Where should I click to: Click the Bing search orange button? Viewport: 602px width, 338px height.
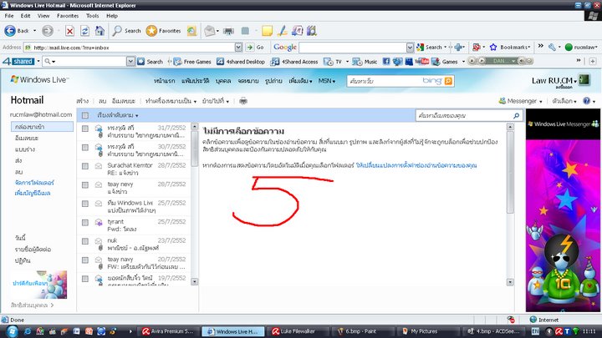point(448,81)
